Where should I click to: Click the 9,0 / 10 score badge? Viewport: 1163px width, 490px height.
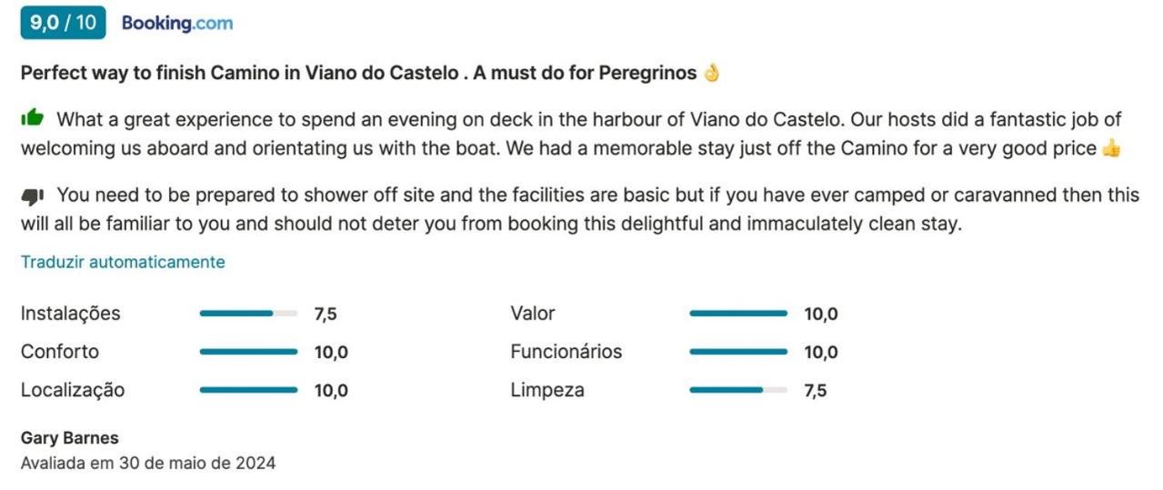(63, 24)
